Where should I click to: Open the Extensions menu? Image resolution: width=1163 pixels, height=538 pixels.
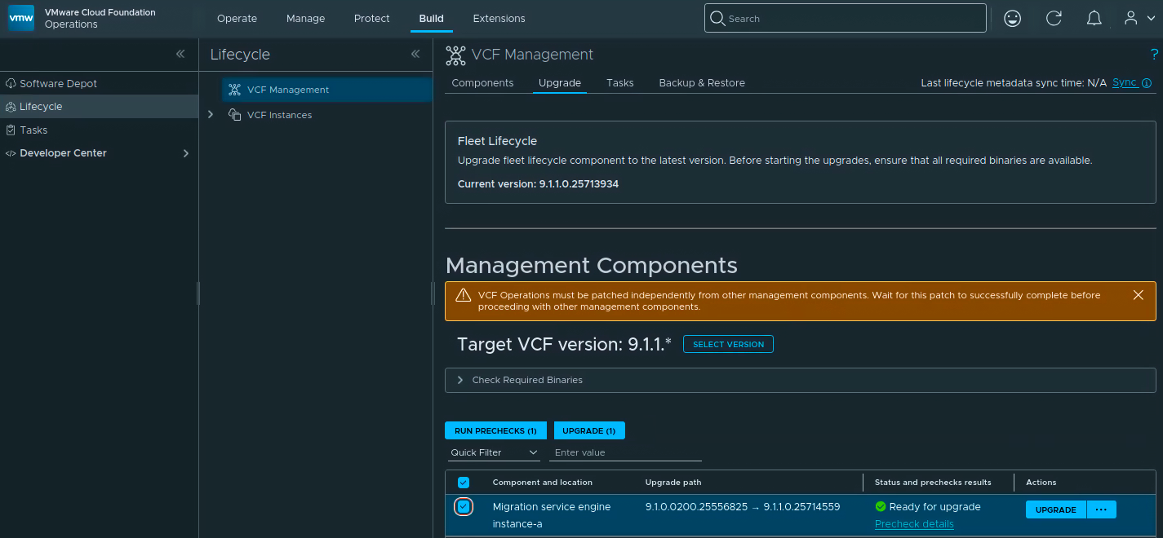click(x=499, y=18)
